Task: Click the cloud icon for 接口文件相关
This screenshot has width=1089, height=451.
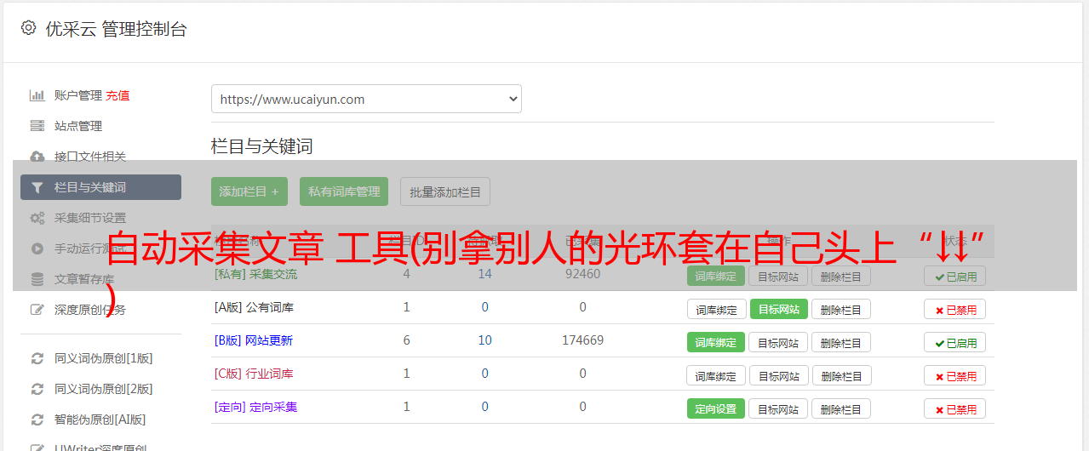Action: (37, 157)
